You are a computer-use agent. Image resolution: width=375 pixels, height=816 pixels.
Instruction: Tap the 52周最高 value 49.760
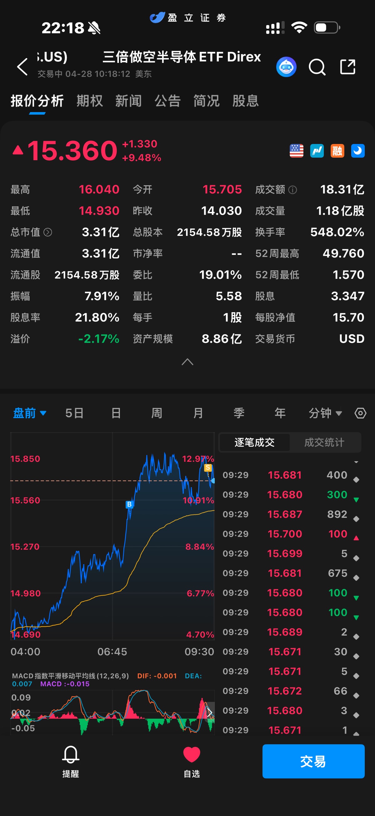343,253
